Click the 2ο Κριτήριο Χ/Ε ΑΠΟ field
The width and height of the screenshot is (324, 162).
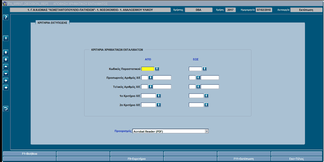(148, 105)
